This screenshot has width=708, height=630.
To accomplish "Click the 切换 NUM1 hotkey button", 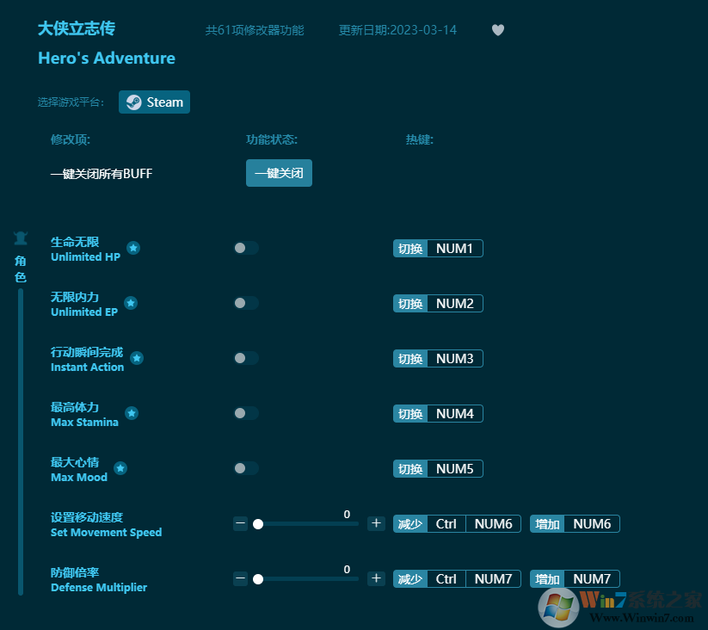I will pyautogui.click(x=438, y=248).
